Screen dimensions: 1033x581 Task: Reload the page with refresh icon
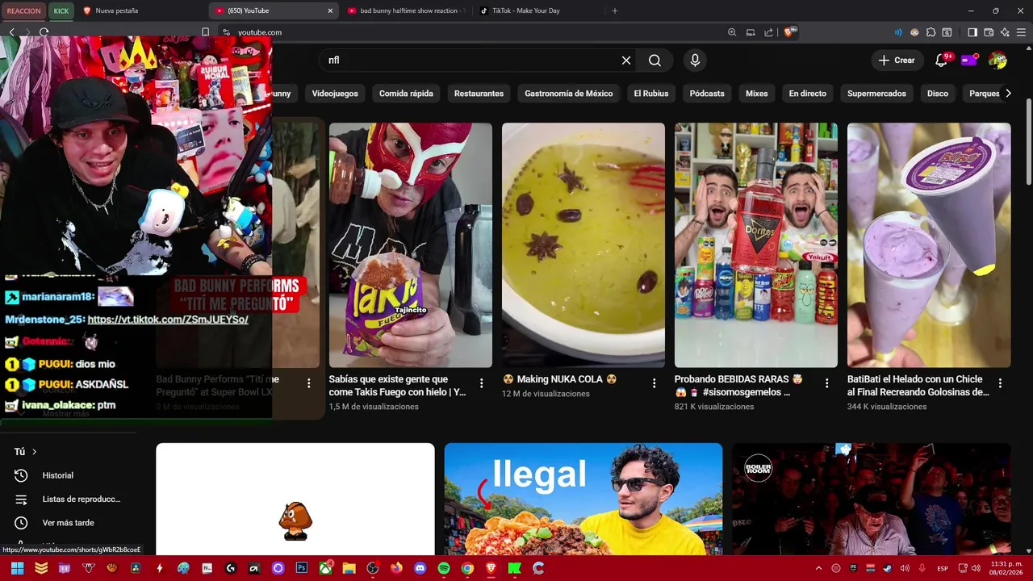coord(44,32)
